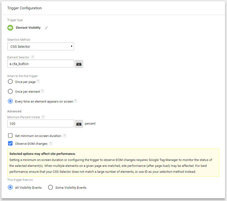
Task: Open the variable picker beside Minimum Percent Visible
Action: [x=79, y=124]
